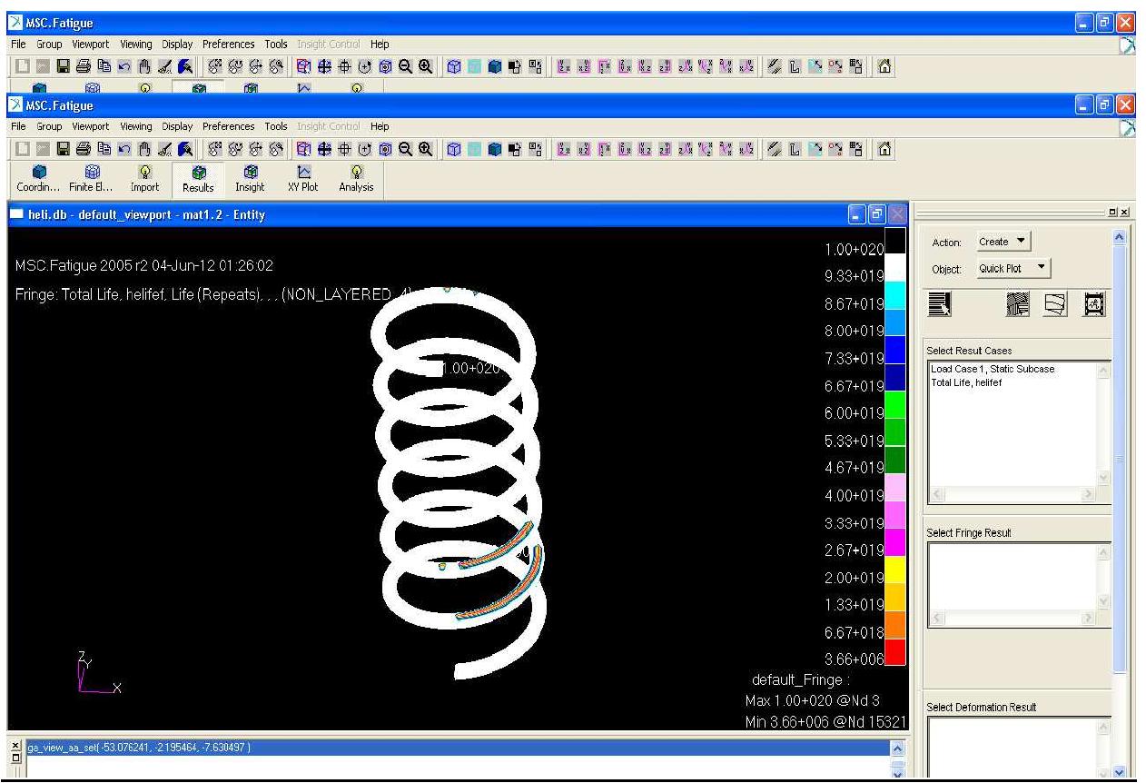The image size is (1146, 783).
Task: Open the Preferences menu in the front window
Action: tap(230, 126)
